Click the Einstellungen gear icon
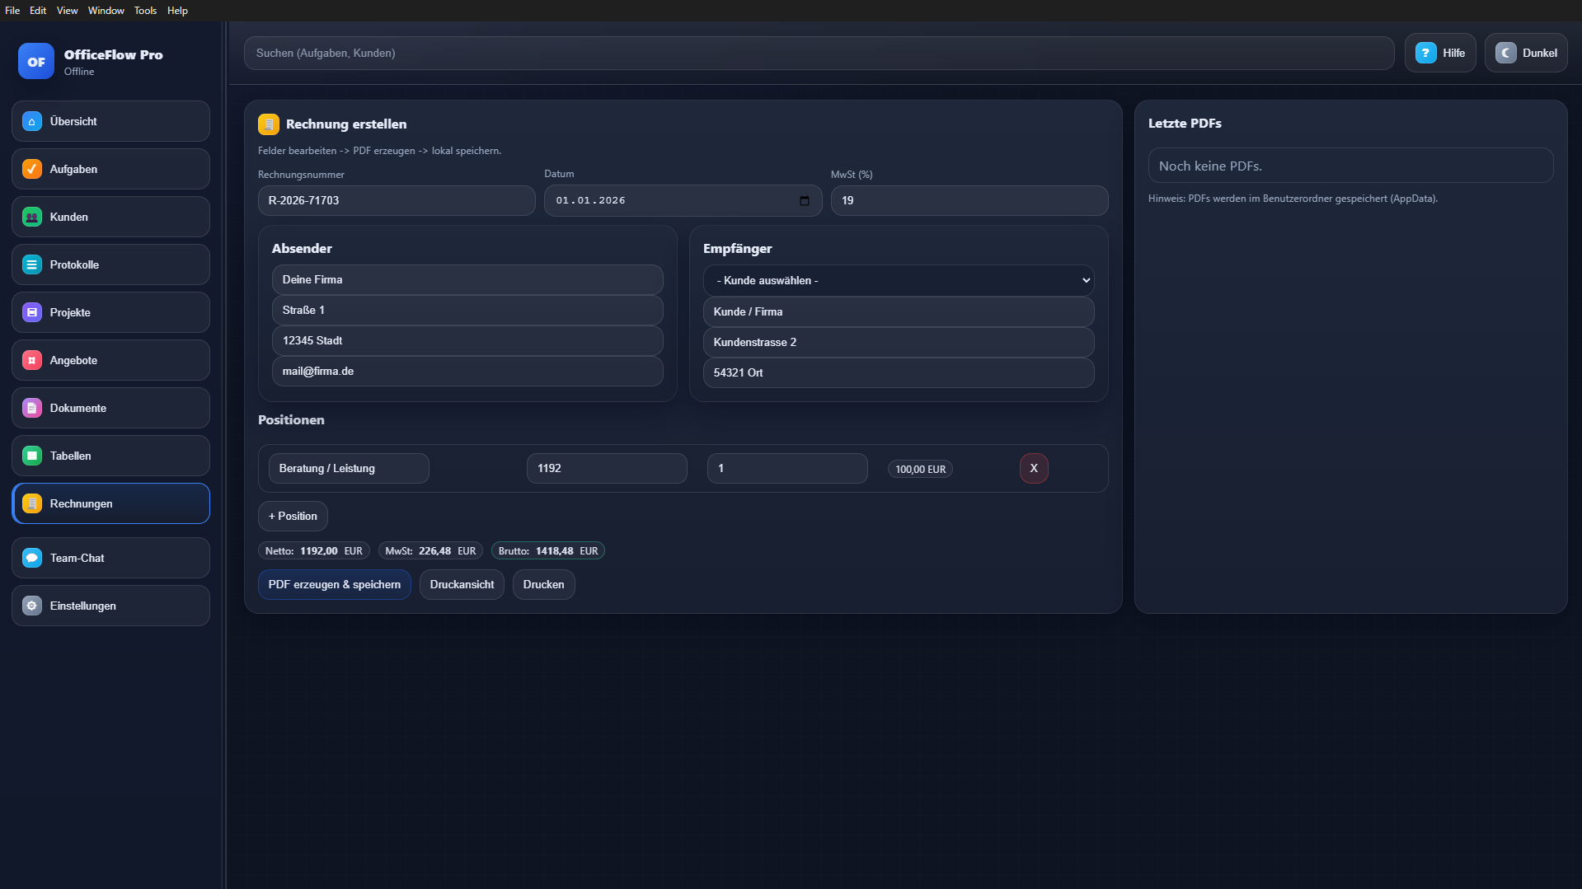 [32, 606]
